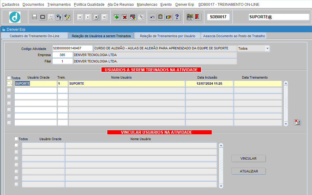This screenshot has width=312, height=195.
Task: Open the Cadastros menu
Action: click(x=11, y=4)
